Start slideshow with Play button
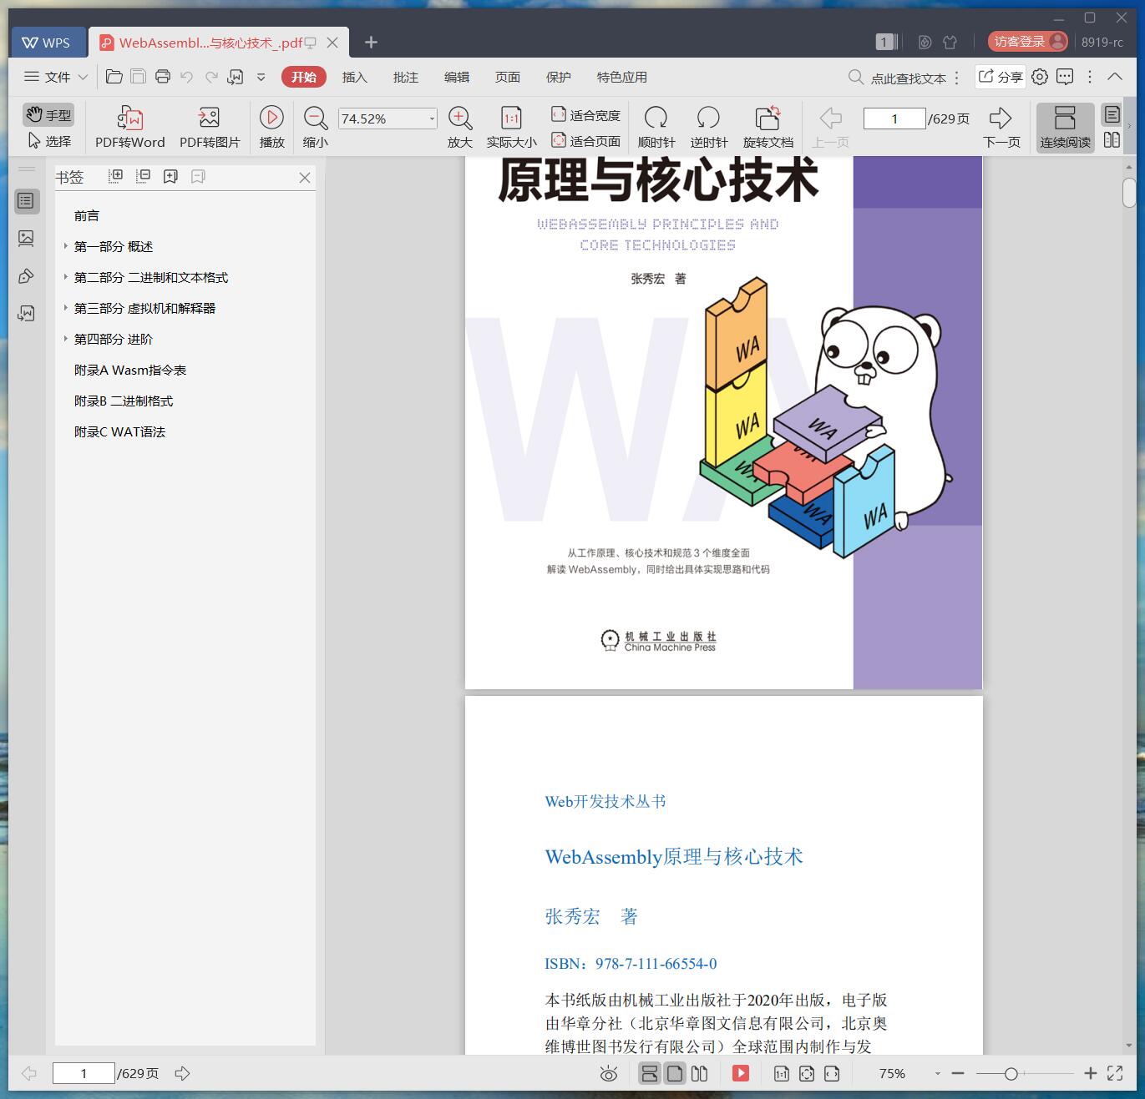 click(x=271, y=128)
